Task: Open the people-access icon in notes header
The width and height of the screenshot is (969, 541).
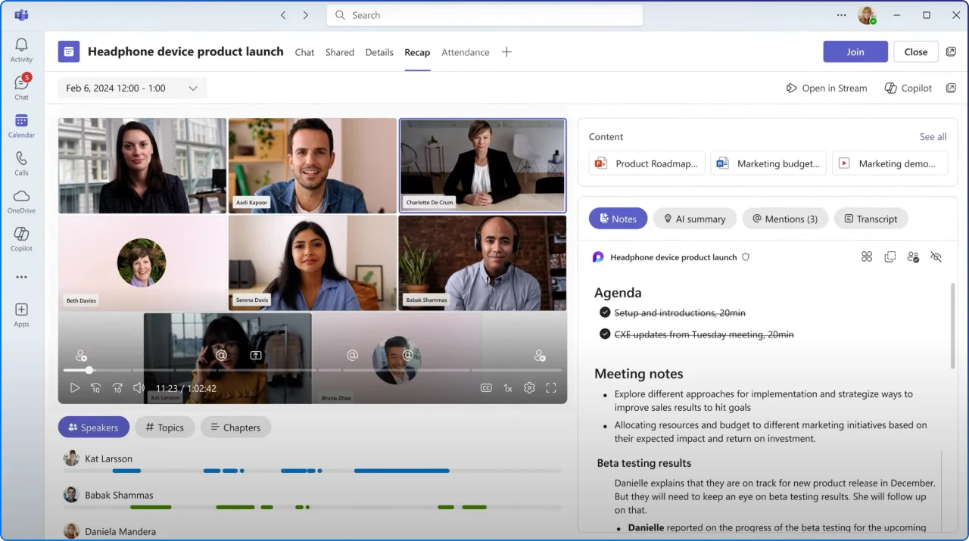Action: click(x=913, y=257)
